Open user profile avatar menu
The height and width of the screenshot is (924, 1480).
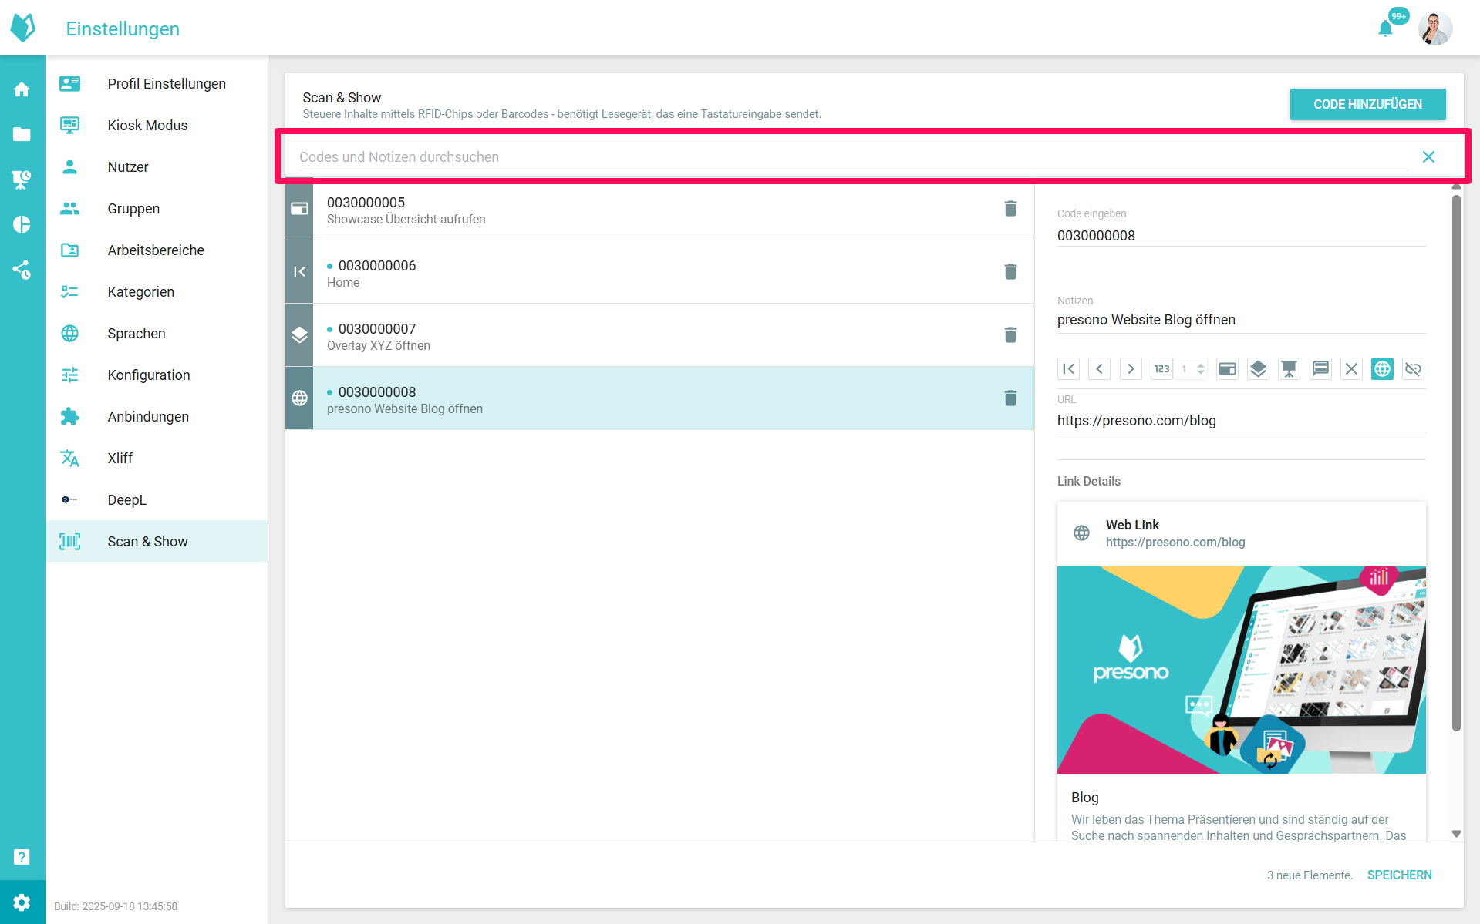click(1434, 29)
